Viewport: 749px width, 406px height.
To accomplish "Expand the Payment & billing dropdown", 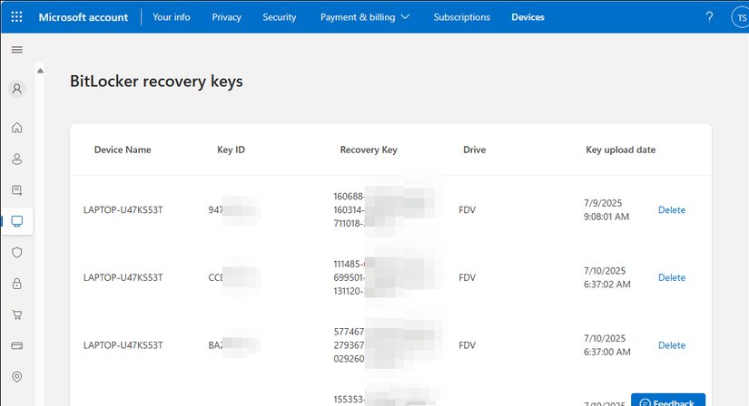I will pos(365,17).
